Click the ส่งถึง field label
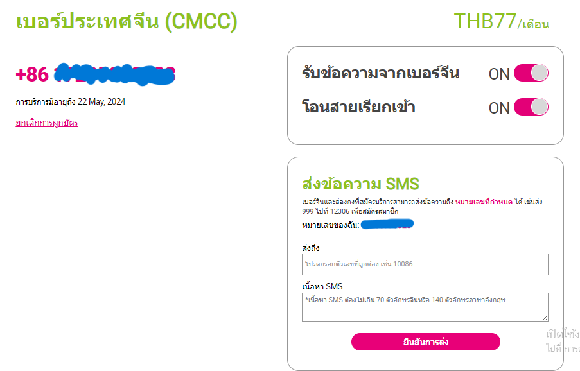This screenshot has height=371, width=580. 311,248
